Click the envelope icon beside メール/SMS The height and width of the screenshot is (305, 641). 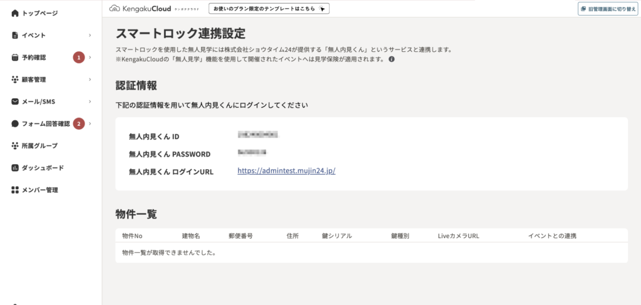15,101
